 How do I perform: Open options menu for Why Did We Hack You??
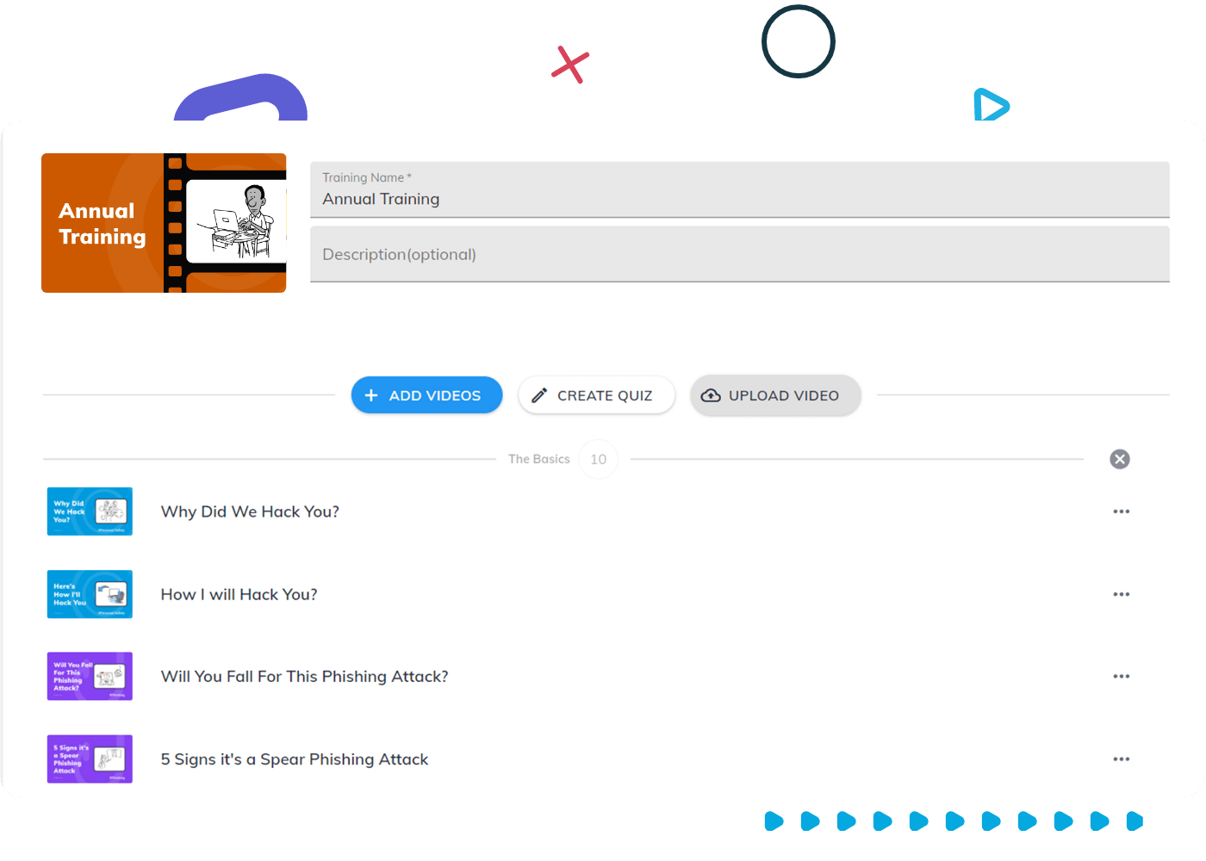[1121, 511]
